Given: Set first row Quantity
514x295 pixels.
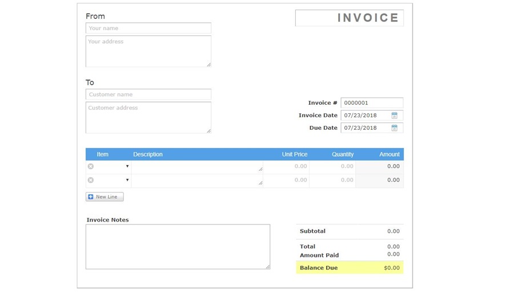Looking at the screenshot, I should click(x=332, y=166).
